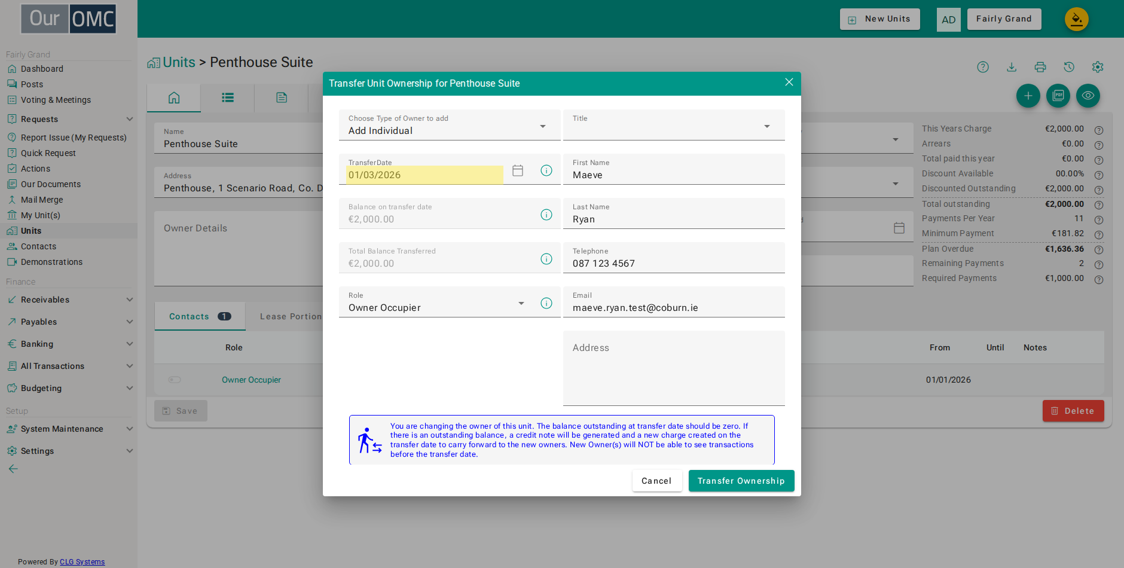Show info for Balance on transfer date
Viewport: 1124px width, 568px height.
(x=546, y=215)
